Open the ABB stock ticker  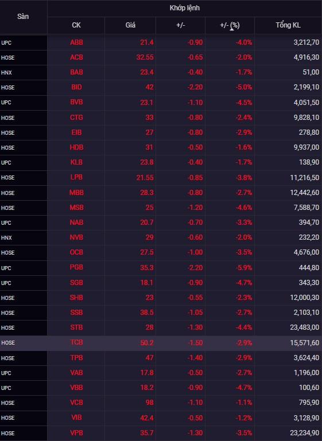76,42
